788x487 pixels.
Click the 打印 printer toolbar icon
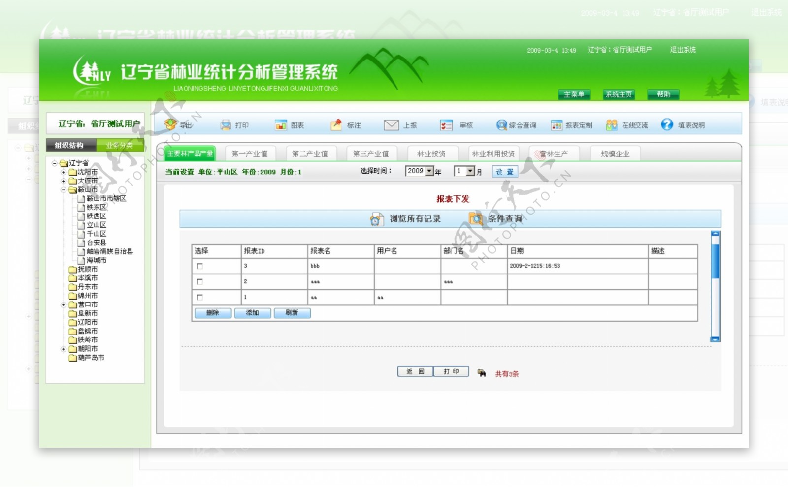[x=226, y=125]
